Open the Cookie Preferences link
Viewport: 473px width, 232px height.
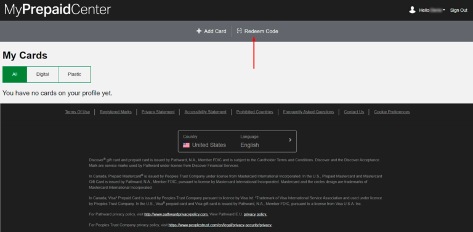click(392, 112)
